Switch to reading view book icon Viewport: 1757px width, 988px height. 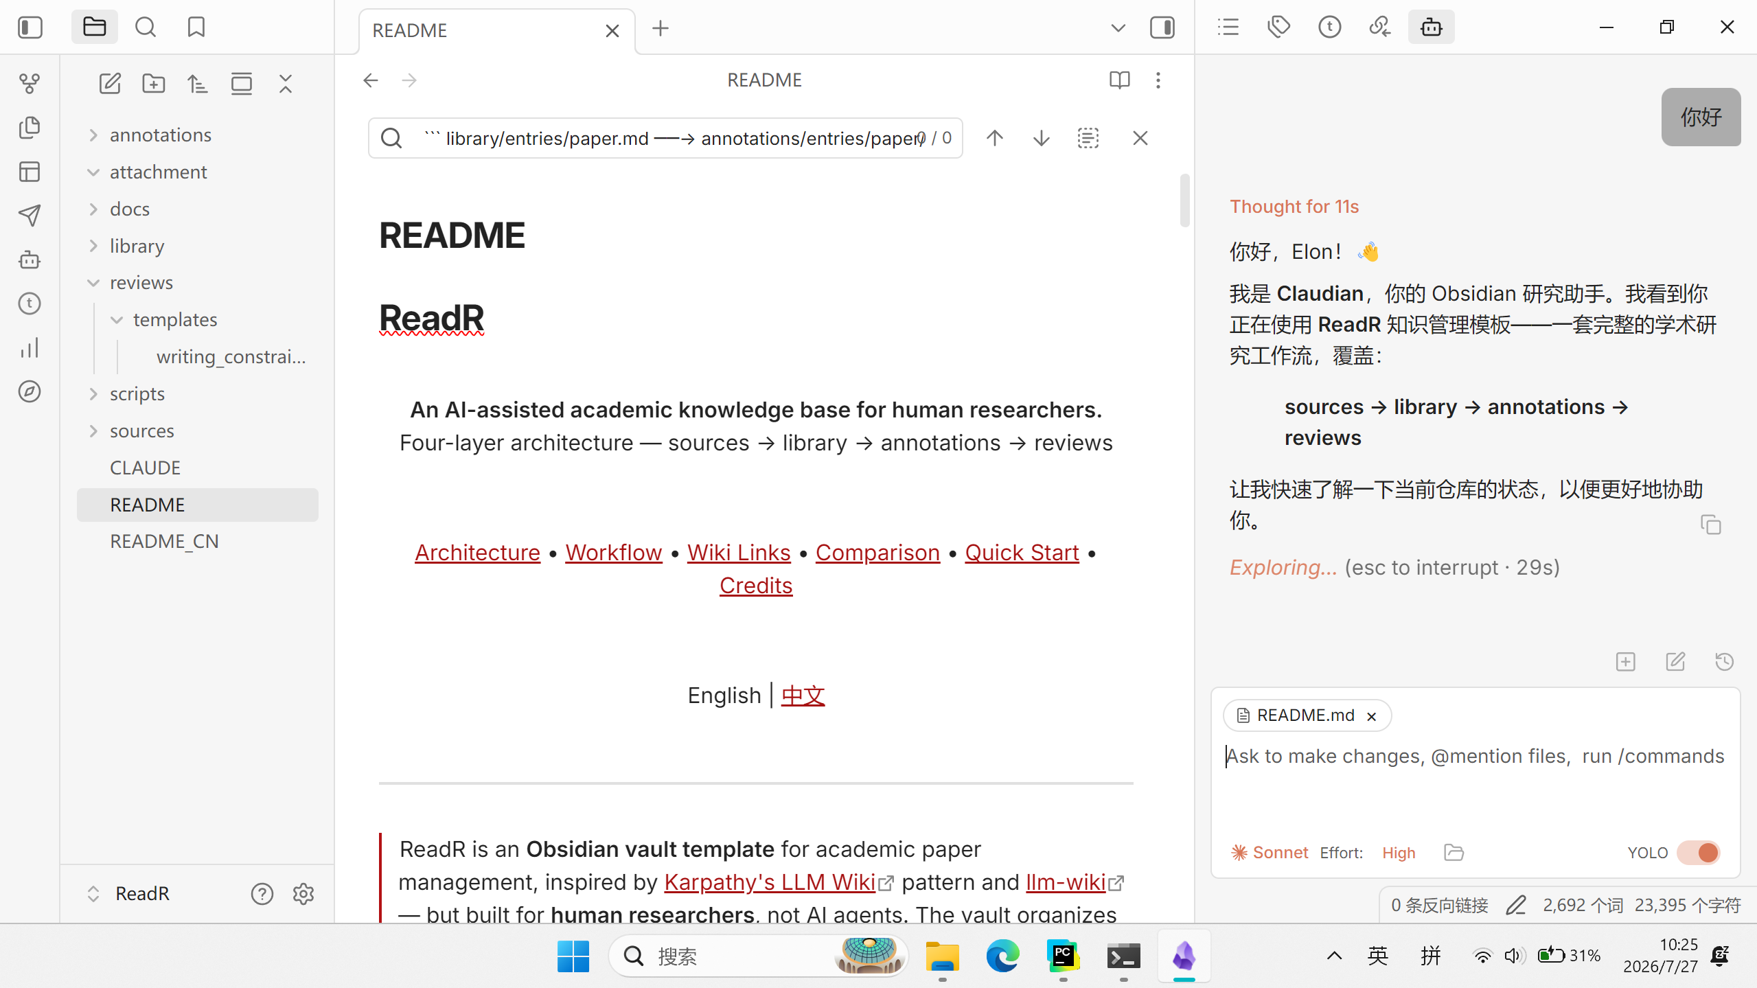(1120, 80)
